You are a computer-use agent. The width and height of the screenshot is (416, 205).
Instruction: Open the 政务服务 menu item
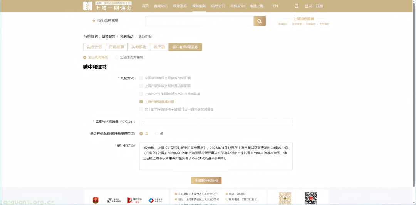pos(199,6)
